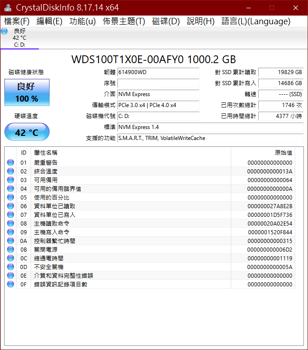Click status orb for attribute 02 綜合溫度
Viewport: 308px width, 350px height.
click(11, 171)
